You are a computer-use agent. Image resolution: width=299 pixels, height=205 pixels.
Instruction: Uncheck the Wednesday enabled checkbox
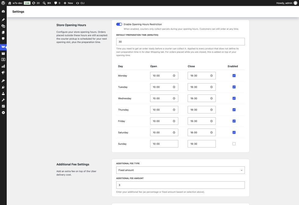[234, 98]
